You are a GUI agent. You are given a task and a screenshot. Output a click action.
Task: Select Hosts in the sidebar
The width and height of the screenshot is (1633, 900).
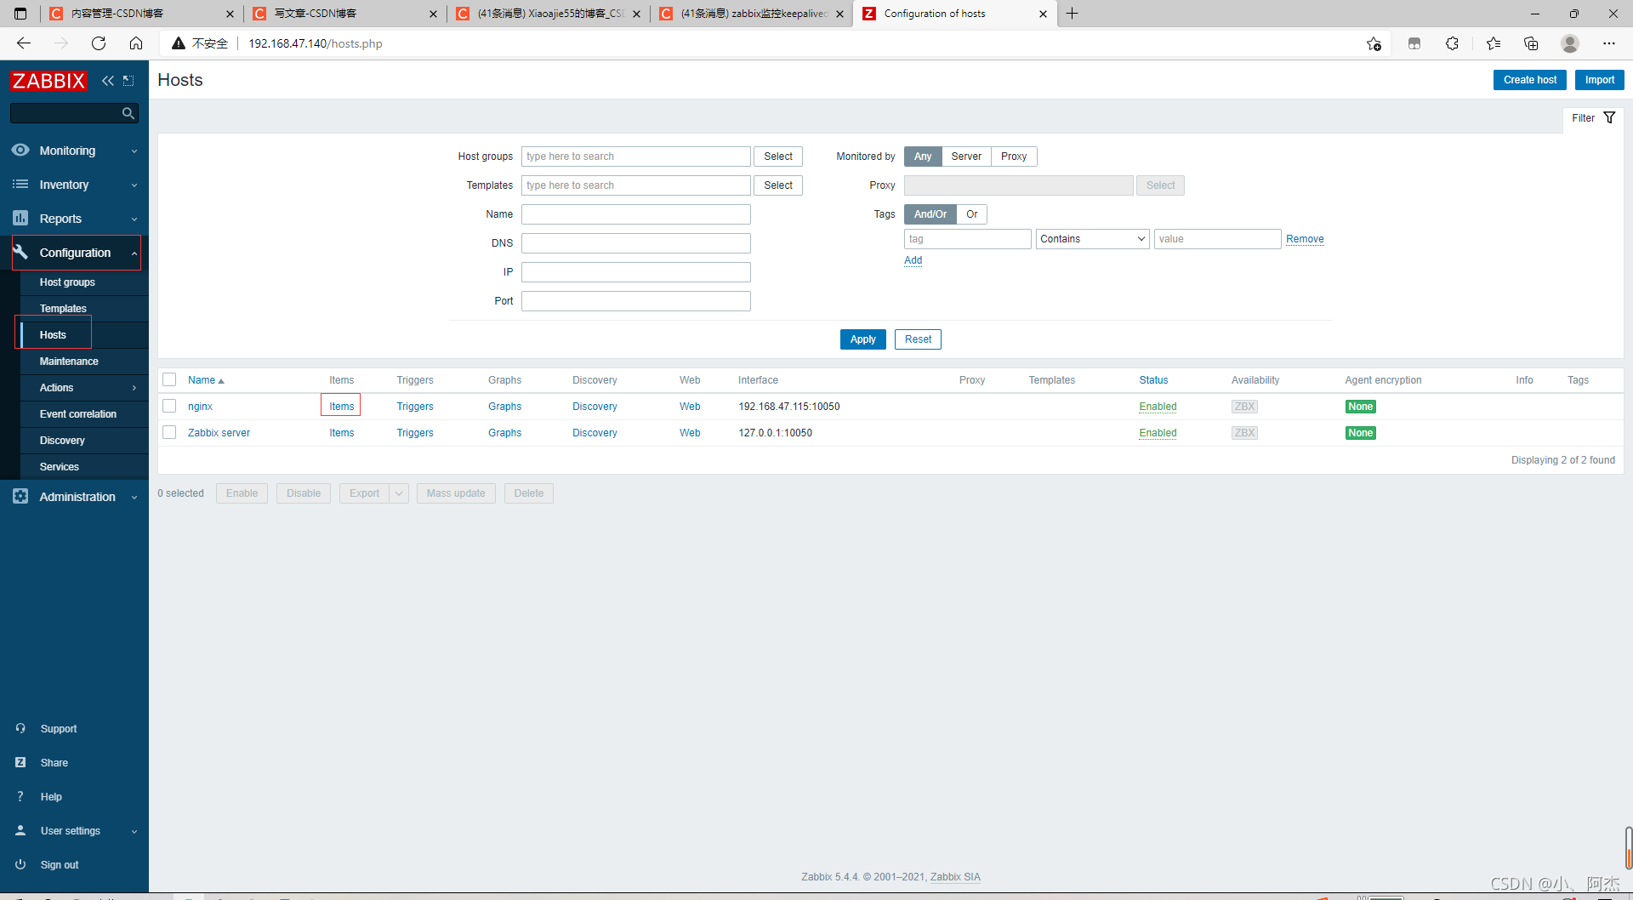coord(53,335)
